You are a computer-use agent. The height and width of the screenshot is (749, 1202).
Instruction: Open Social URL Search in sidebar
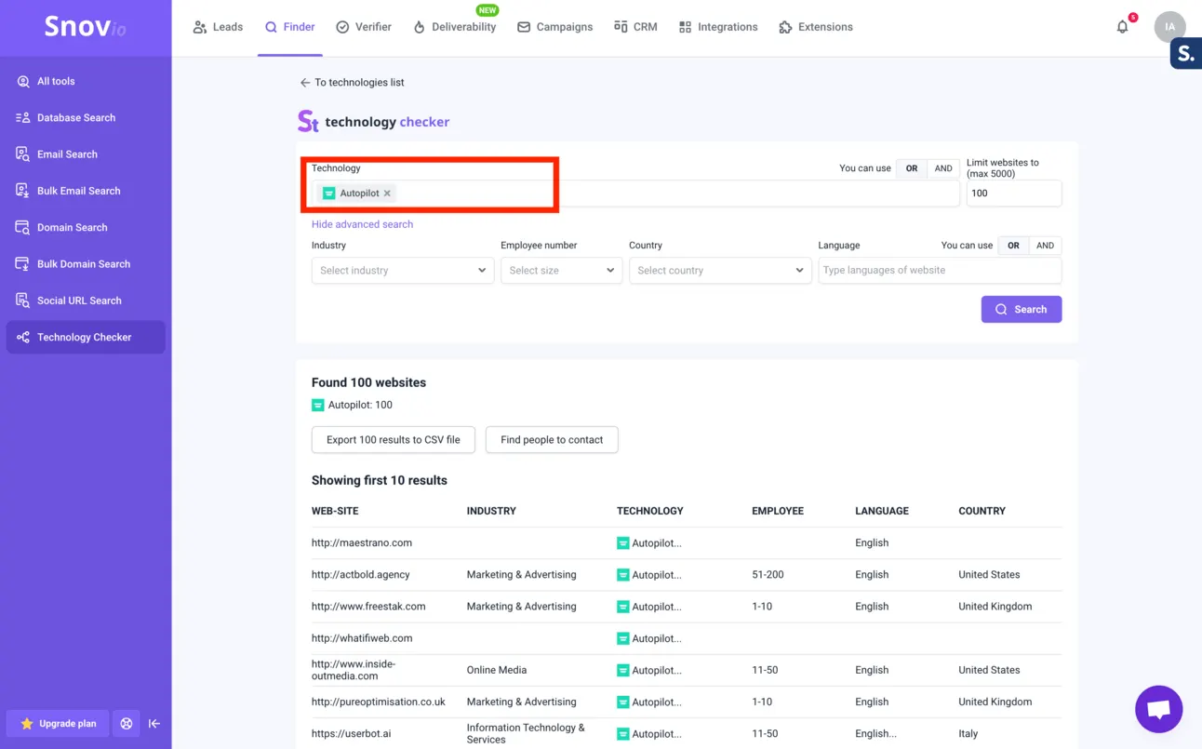click(x=86, y=301)
